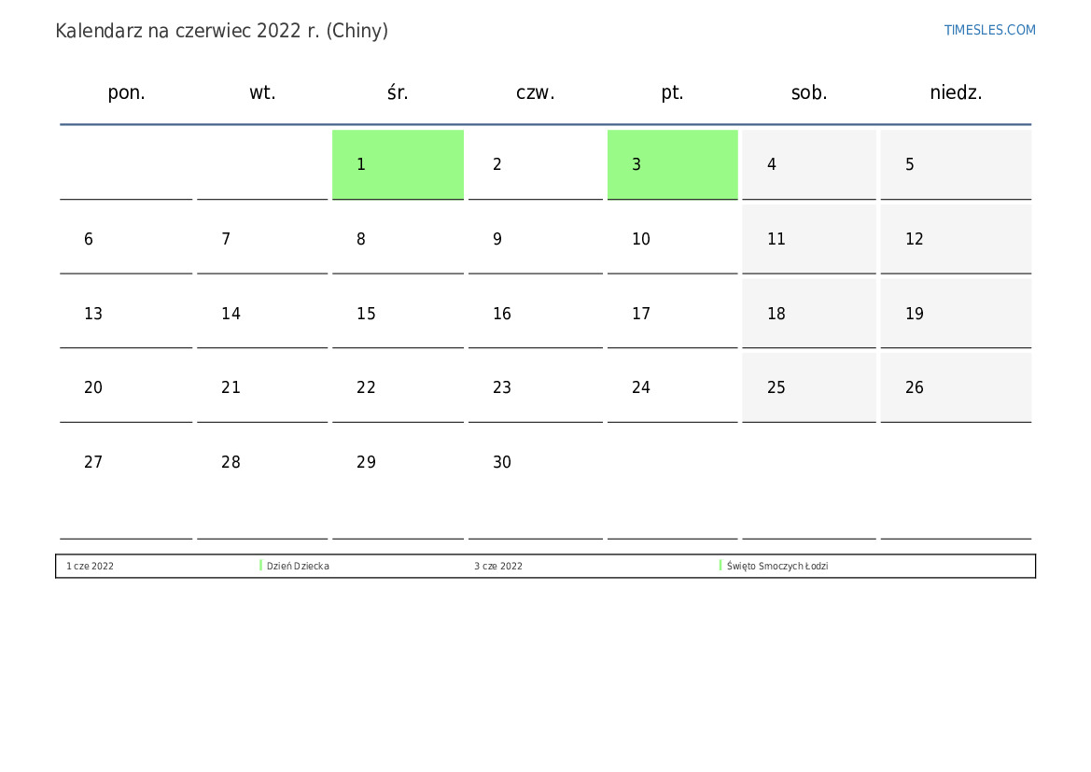Click the 'pon.' weekday column header
Image resolution: width=1091 pixels, height=772 pixels.
126,92
